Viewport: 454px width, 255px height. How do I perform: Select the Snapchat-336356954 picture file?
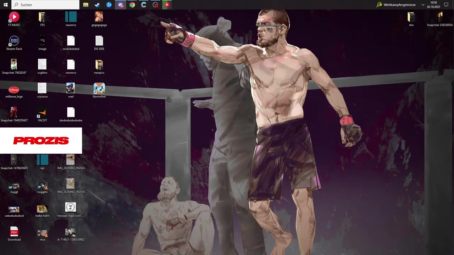pyautogui.click(x=440, y=19)
